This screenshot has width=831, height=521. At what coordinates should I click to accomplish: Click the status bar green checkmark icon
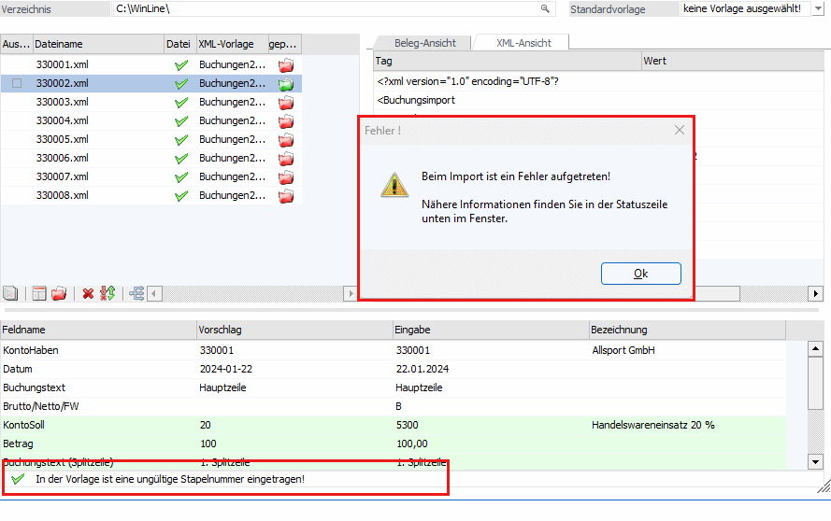point(18,479)
